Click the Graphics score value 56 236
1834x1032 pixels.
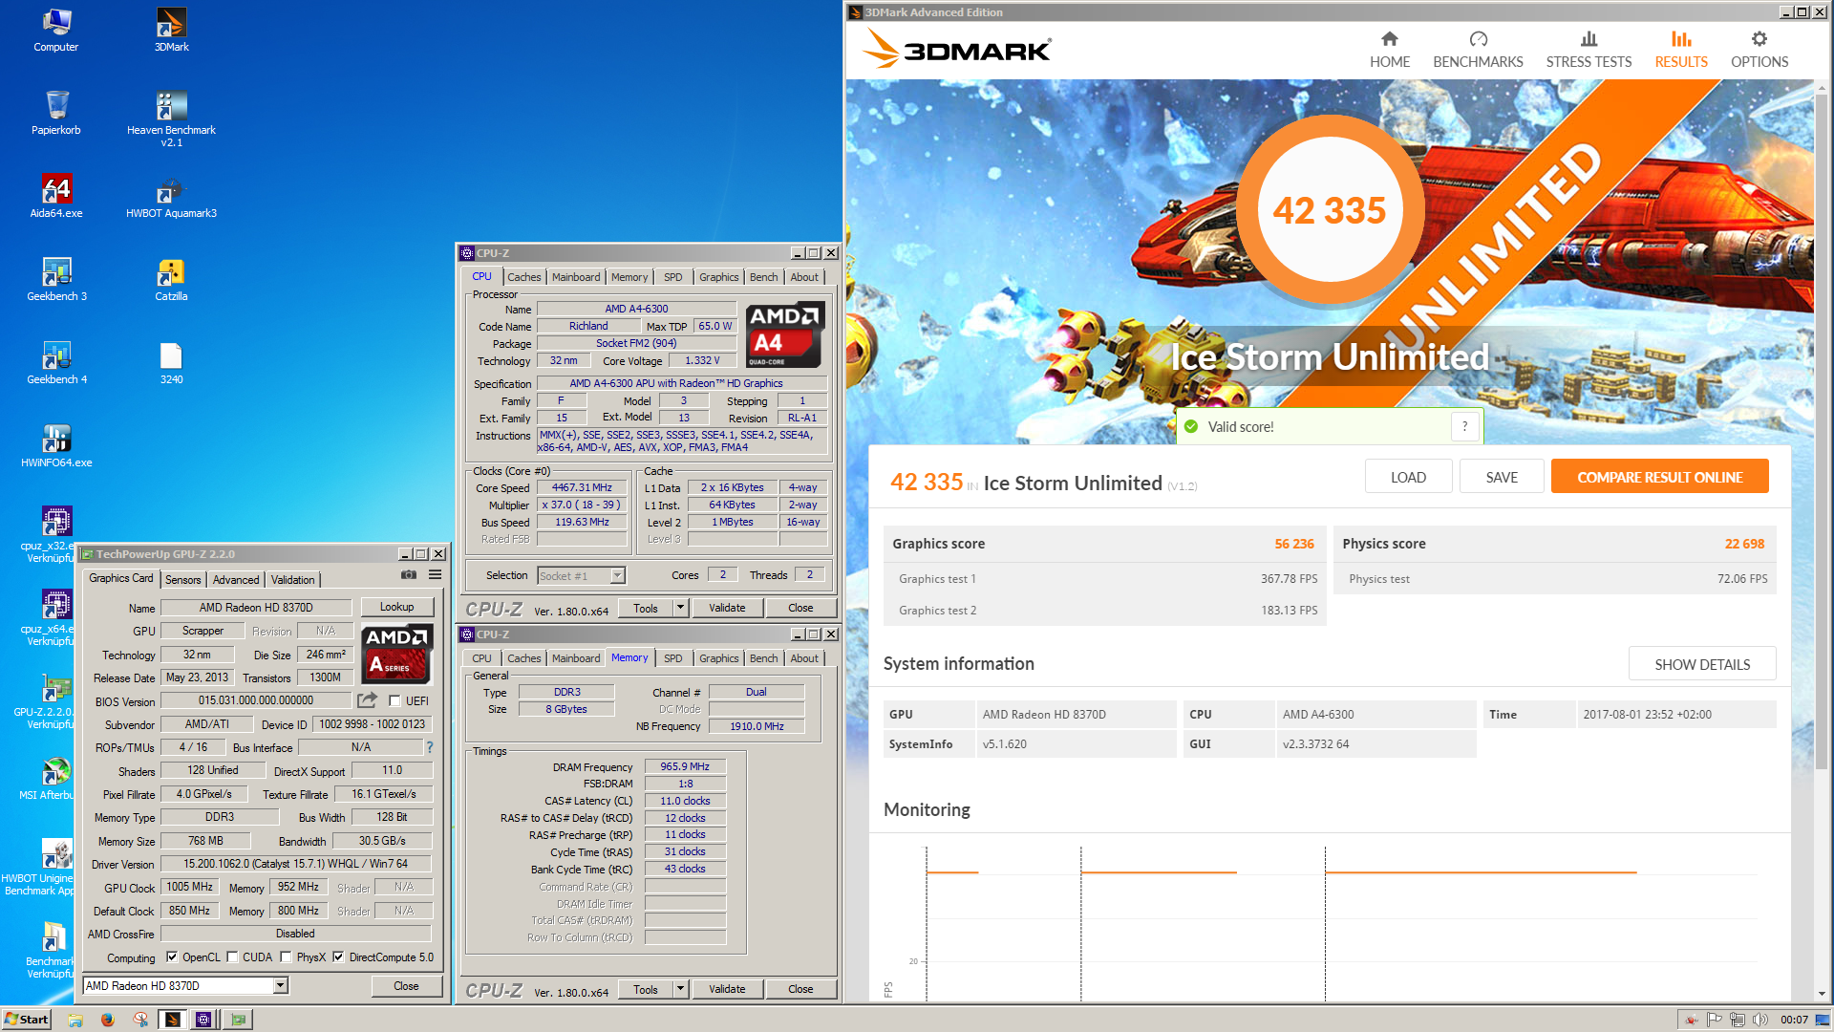click(x=1293, y=544)
